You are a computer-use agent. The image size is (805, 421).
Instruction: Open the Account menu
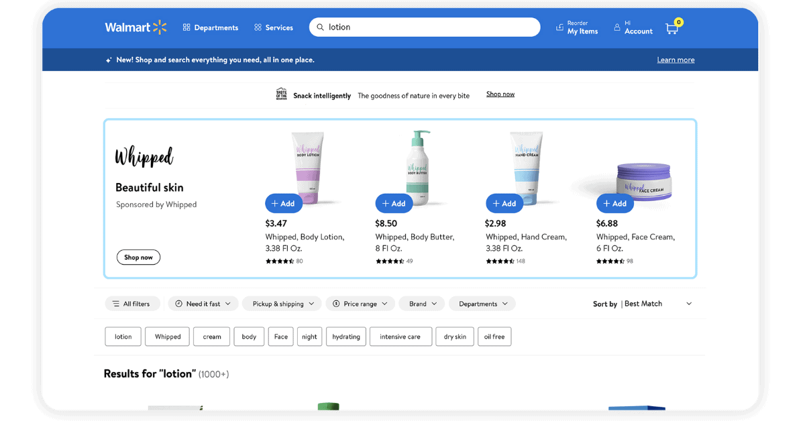pos(633,27)
